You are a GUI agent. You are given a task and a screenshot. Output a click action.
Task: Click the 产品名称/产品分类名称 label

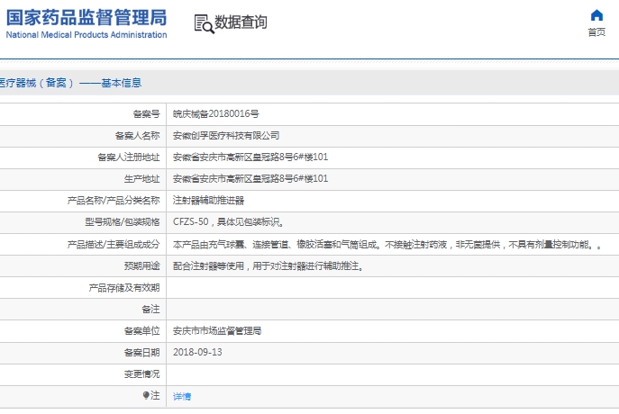(x=114, y=201)
